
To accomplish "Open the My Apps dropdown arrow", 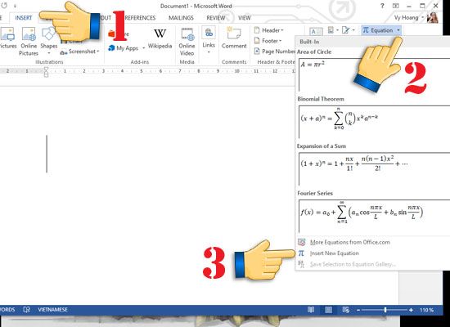I will [143, 48].
